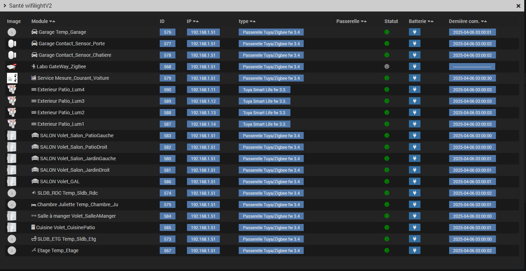Click the bed icon beside Chambre Juliette Temp_Chambre_Ju
This screenshot has width=526, height=271.
tap(34, 204)
